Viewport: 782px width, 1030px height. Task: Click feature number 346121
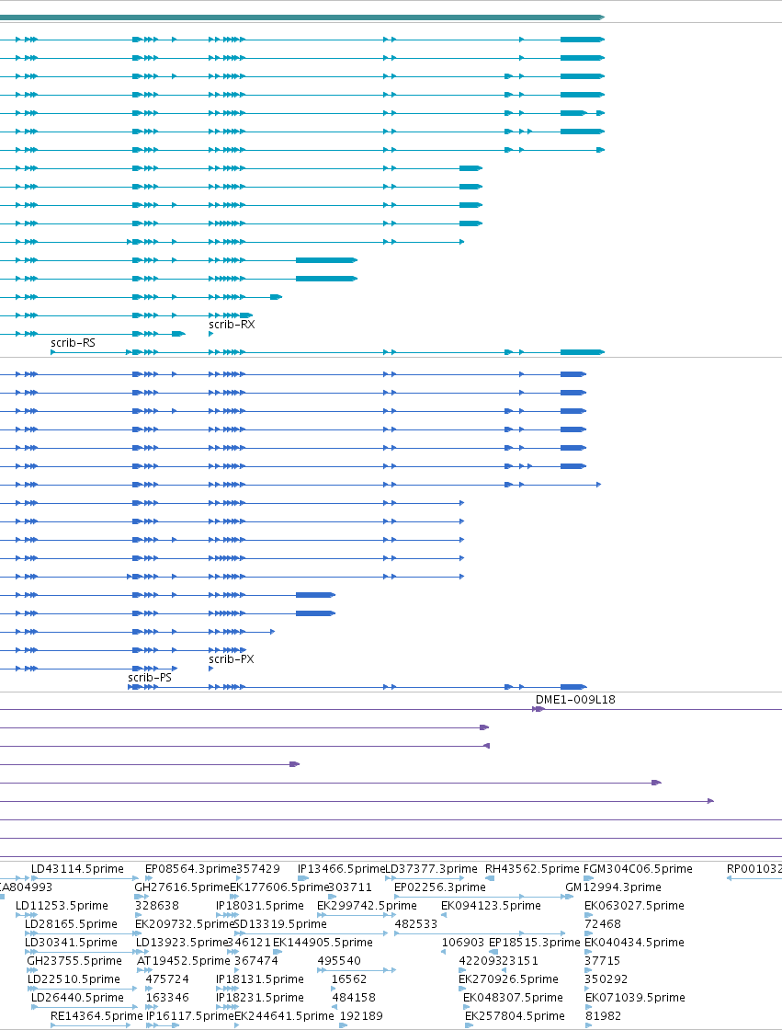click(x=249, y=943)
